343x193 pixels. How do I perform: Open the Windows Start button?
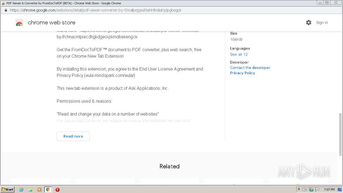pyautogui.click(x=7, y=189)
